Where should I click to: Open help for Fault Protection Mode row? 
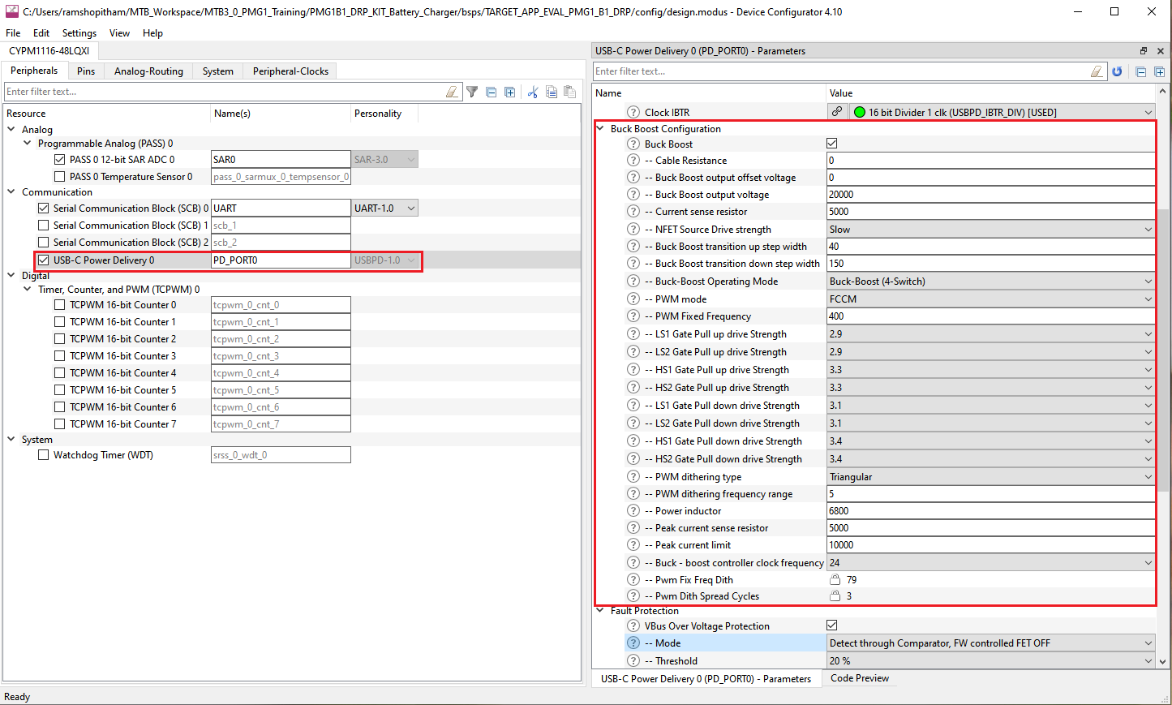[633, 643]
